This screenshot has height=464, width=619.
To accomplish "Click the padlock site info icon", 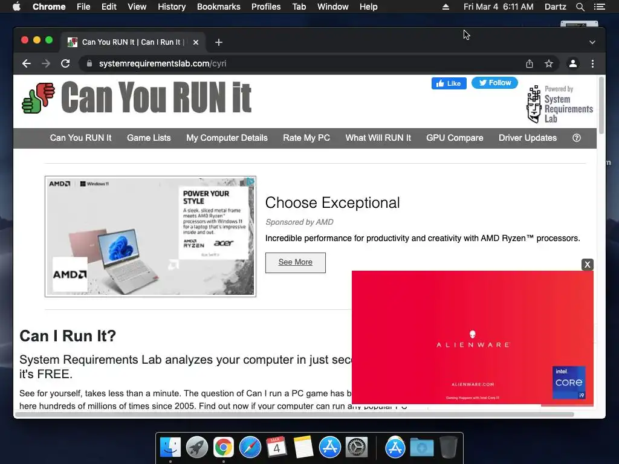I will (x=89, y=63).
